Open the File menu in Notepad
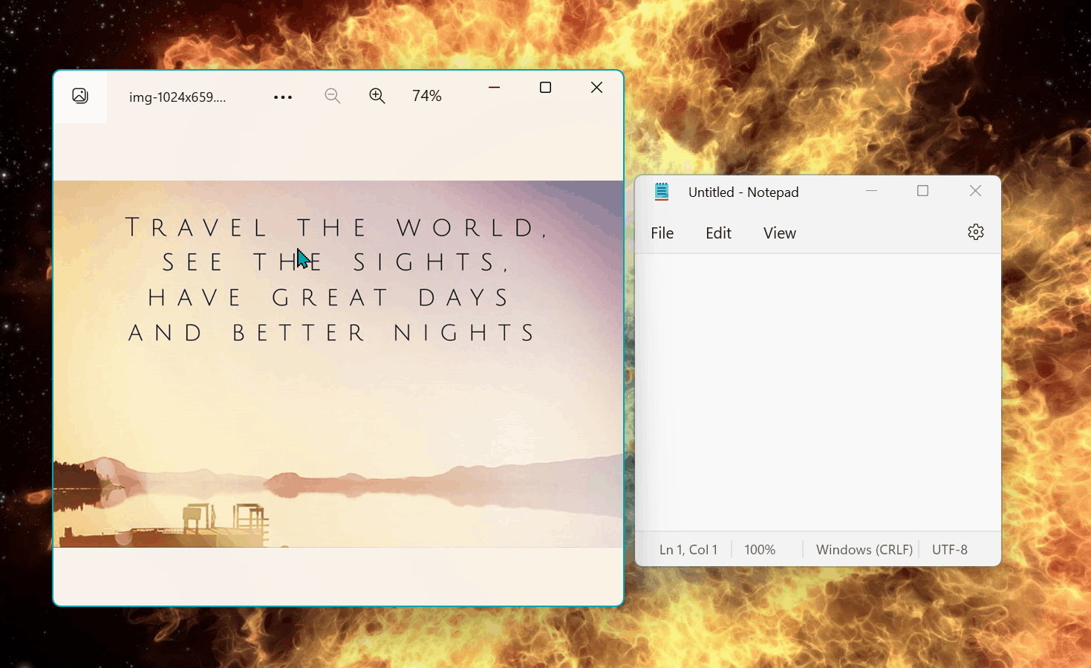The height and width of the screenshot is (668, 1091). [x=662, y=233]
